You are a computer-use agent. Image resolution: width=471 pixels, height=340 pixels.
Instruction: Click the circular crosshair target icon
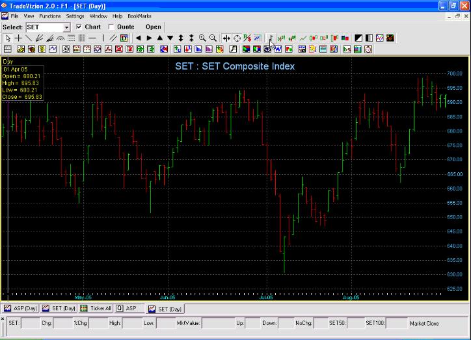[237, 38]
